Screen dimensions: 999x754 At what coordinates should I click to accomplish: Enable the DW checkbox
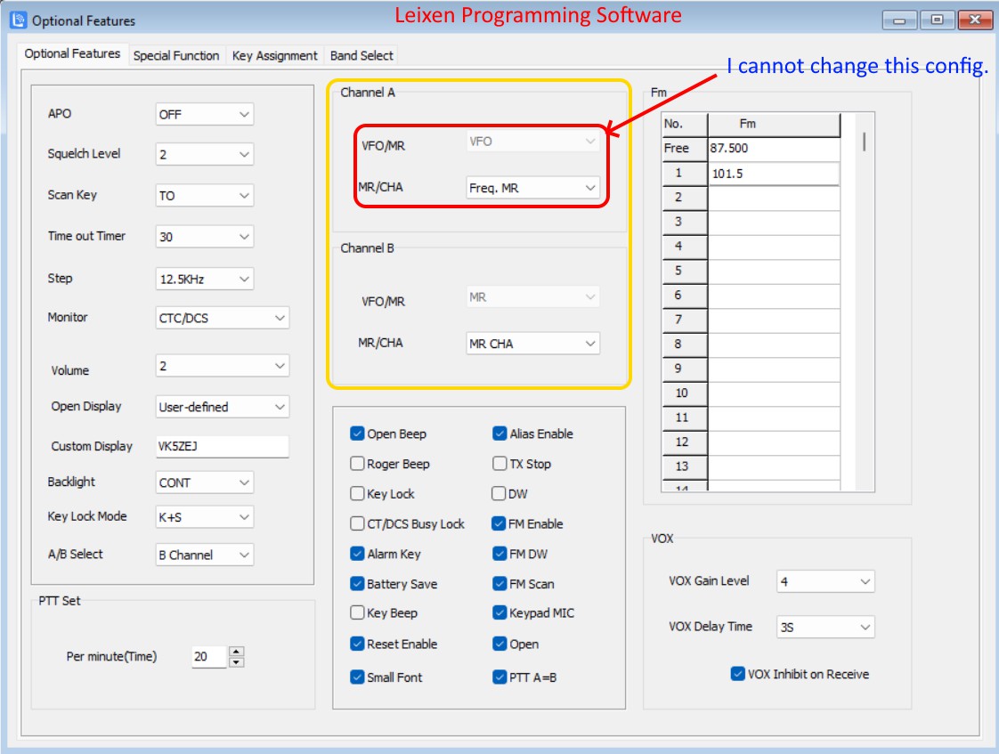pyautogui.click(x=499, y=493)
